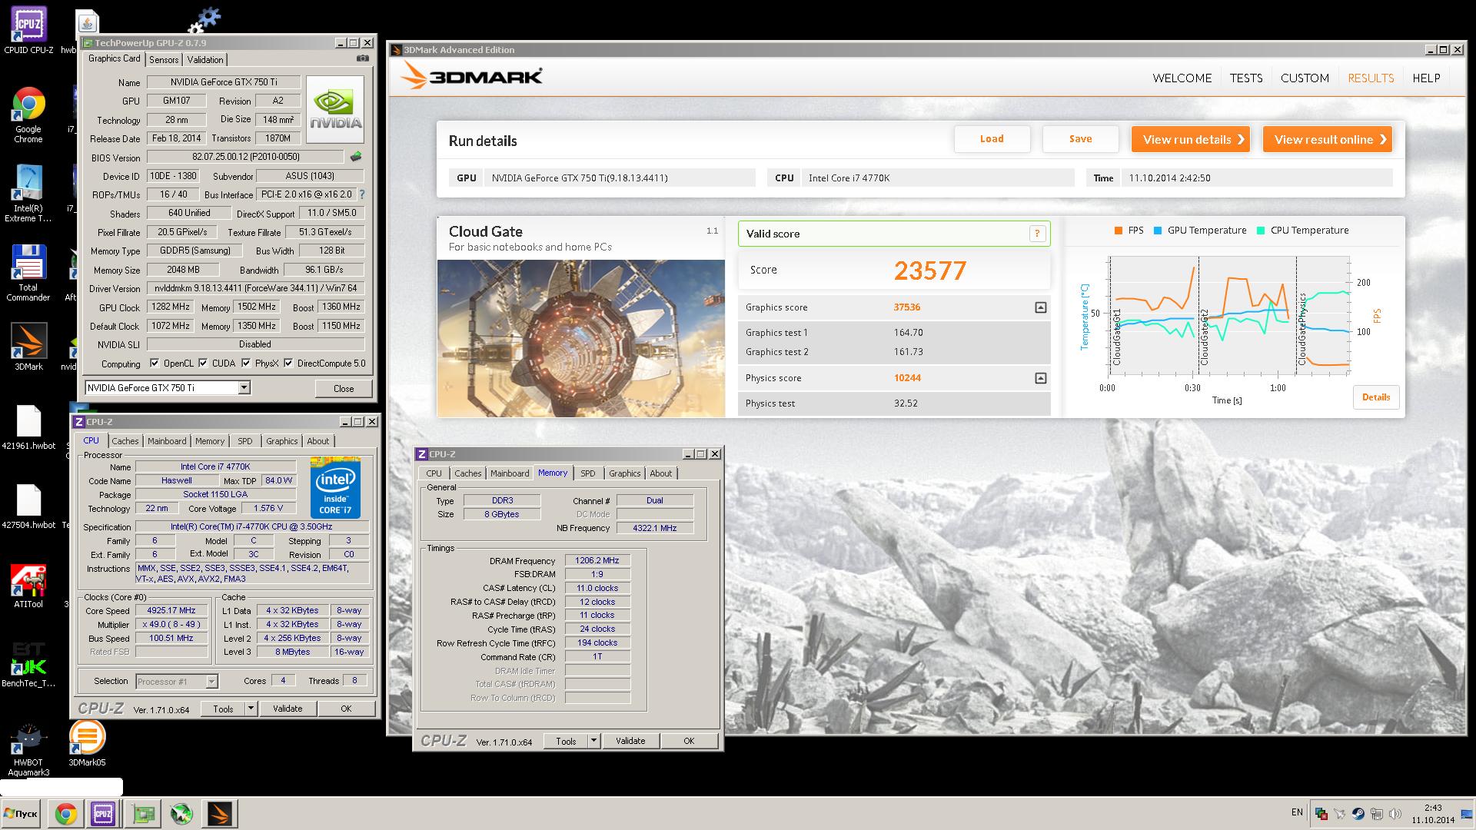Click EN language indicator in tray
Viewport: 1476px width, 830px height.
pyautogui.click(x=1297, y=812)
